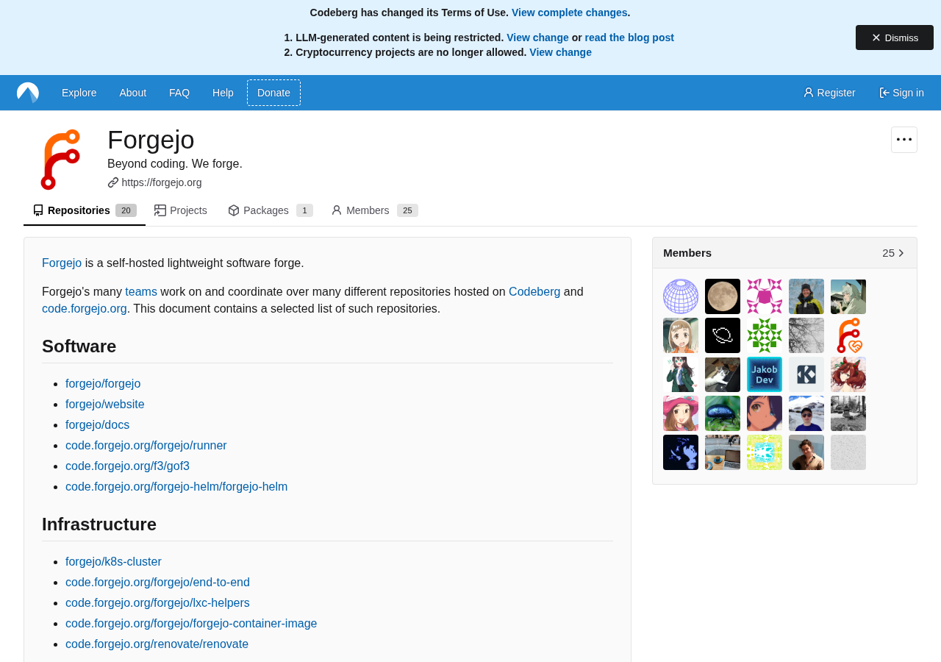Open the forgejo-helm repository link

176,486
